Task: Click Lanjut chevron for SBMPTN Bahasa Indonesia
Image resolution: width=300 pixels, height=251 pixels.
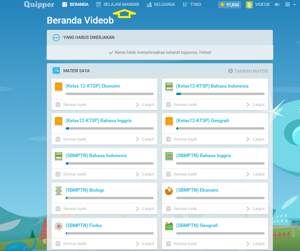Action: coord(137,174)
